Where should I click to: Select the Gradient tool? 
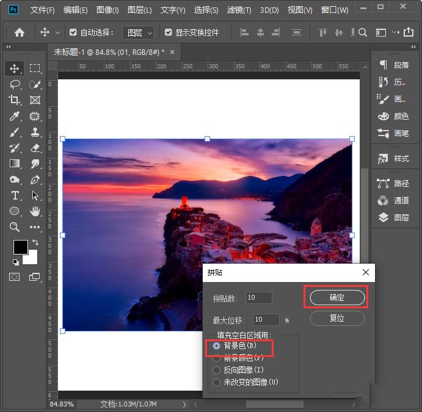point(15,164)
